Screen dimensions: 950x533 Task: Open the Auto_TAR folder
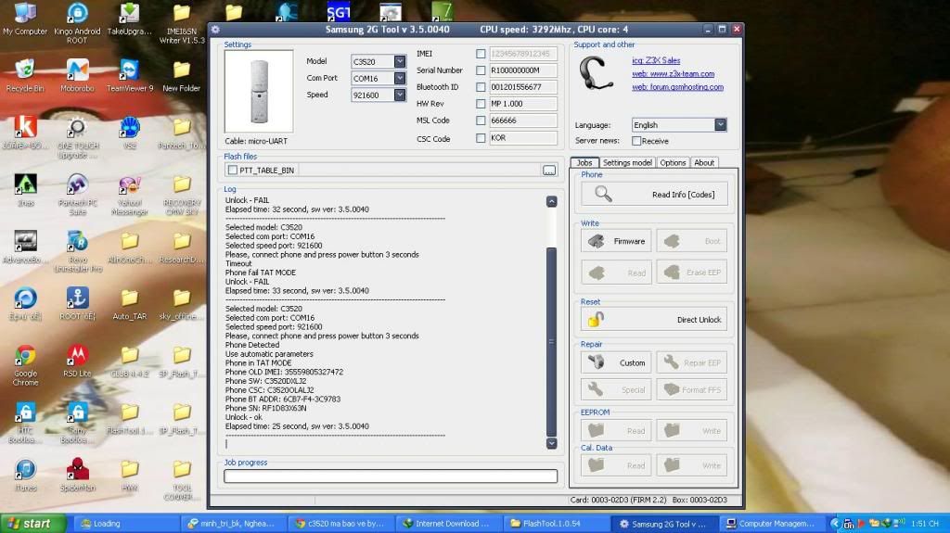(x=129, y=304)
